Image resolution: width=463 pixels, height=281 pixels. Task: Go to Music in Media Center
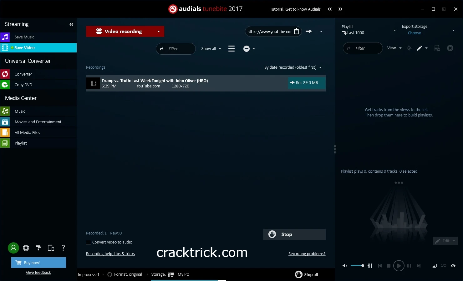coord(38,111)
